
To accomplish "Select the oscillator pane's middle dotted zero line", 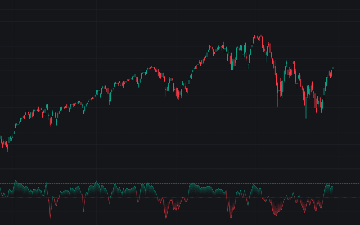I will point(180,197).
